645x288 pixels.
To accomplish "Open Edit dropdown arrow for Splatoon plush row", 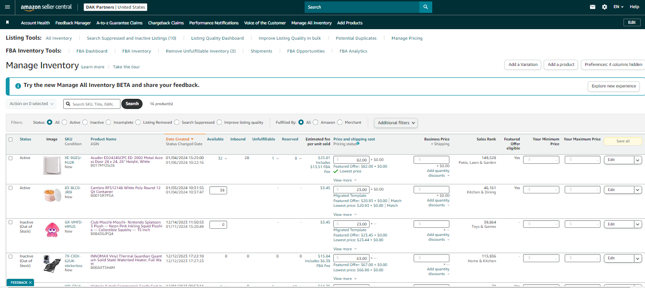I will (638, 224).
